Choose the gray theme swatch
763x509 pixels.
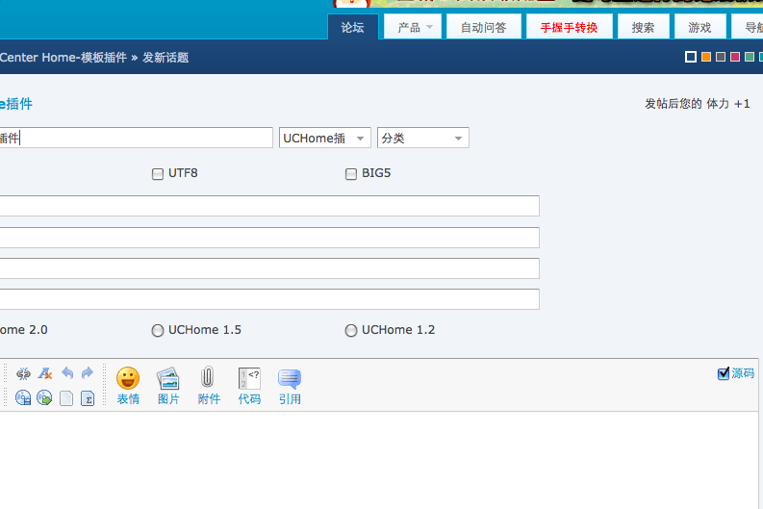tap(721, 57)
